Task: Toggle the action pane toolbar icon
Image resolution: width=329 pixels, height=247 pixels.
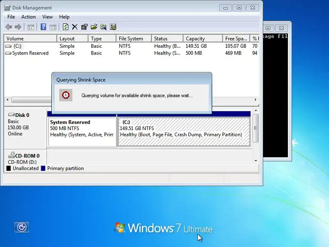Action: coord(53,27)
